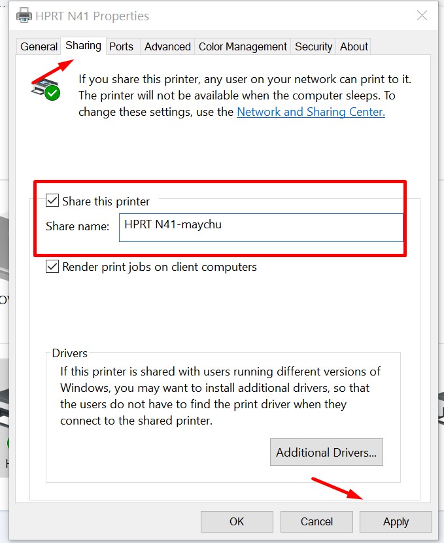Open the Ports tab
Image resolution: width=444 pixels, height=543 pixels.
coord(121,46)
